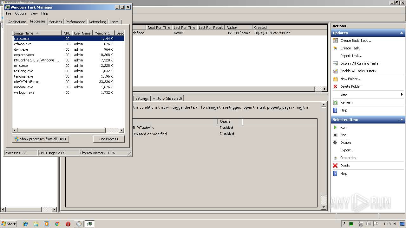Sort processes by Memory column header
Screen dimensions: 406x228
point(103,33)
